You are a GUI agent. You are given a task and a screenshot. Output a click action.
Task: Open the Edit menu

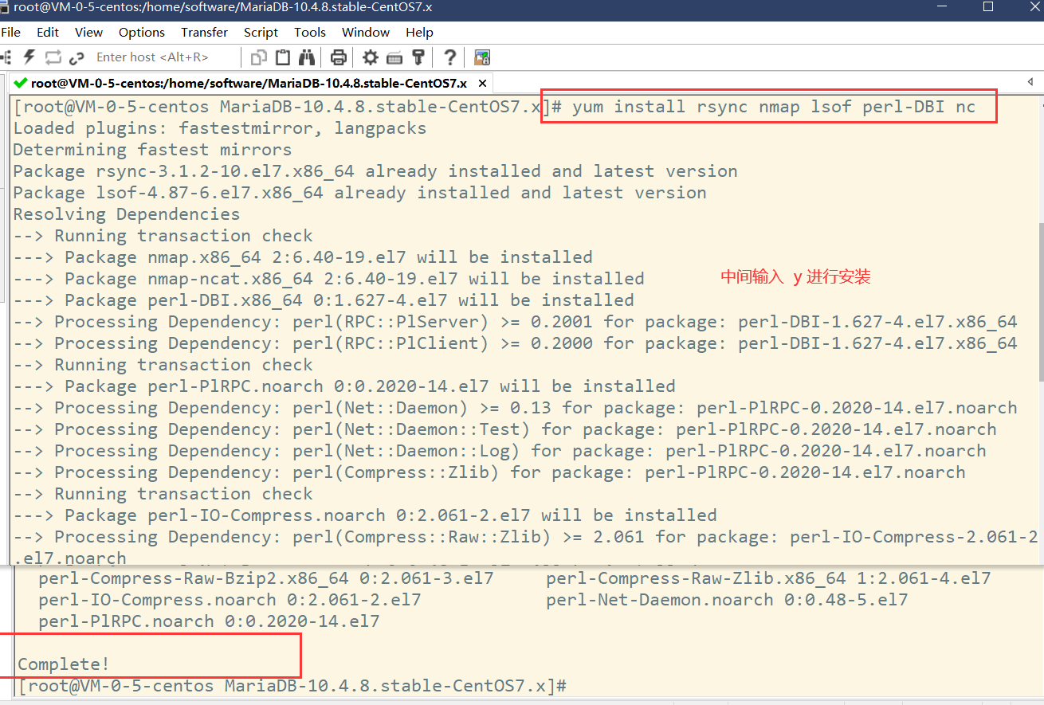pyautogui.click(x=48, y=32)
